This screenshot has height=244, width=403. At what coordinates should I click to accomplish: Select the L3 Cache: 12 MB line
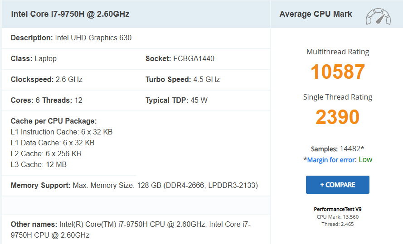39,165
